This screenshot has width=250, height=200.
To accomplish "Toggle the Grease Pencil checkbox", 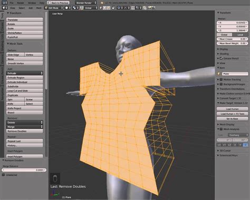I will (222, 58).
